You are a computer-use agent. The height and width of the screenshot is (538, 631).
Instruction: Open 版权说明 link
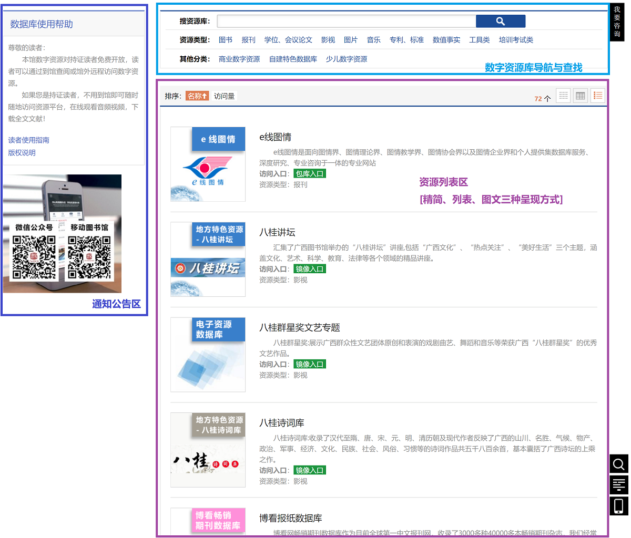[x=22, y=153]
